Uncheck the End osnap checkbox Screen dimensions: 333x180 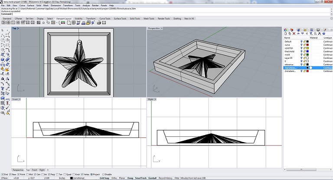coord(2,174)
